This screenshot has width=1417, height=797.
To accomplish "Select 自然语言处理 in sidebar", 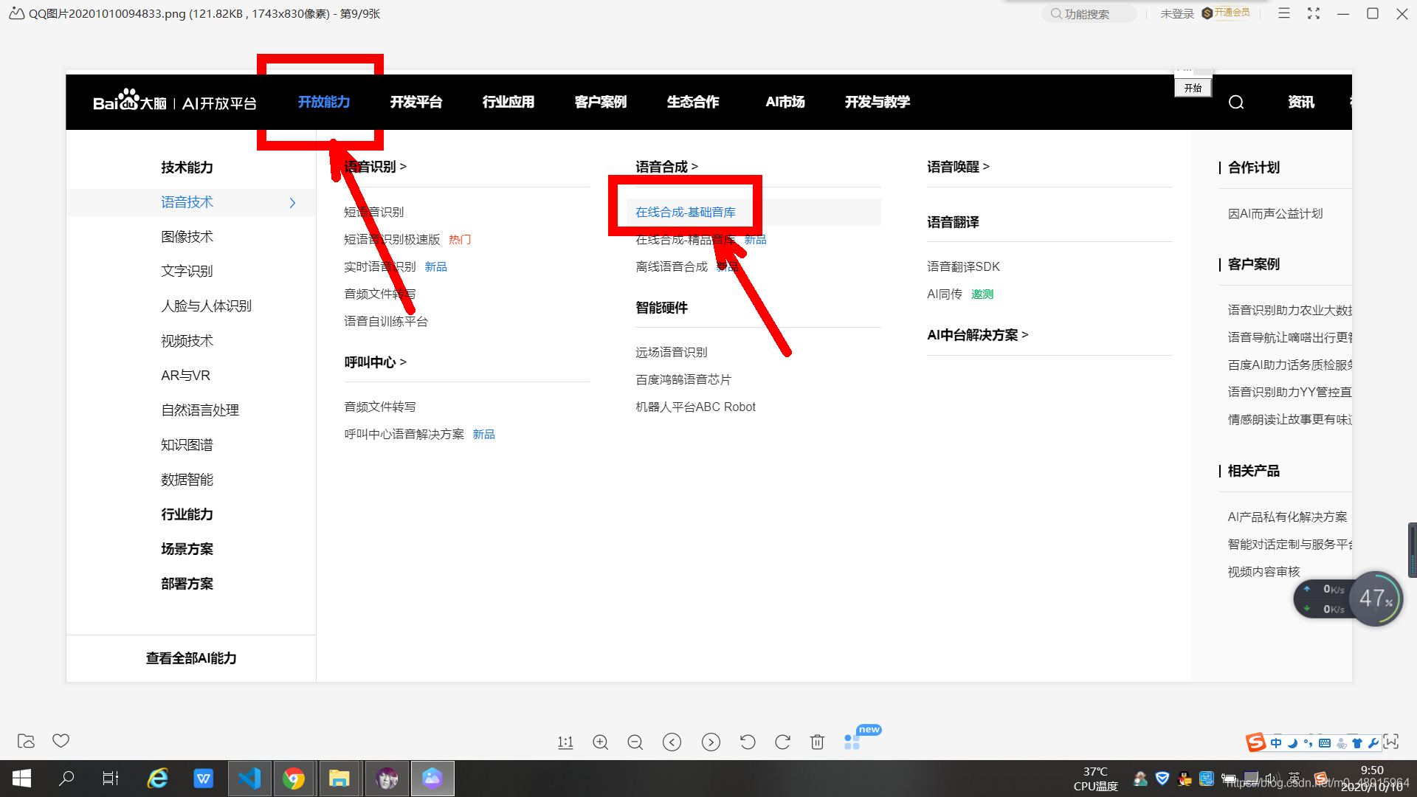I will pyautogui.click(x=200, y=410).
